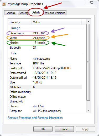Screen dimensions: 99x136
Task: Open the Security tab
Action: click(23, 13)
